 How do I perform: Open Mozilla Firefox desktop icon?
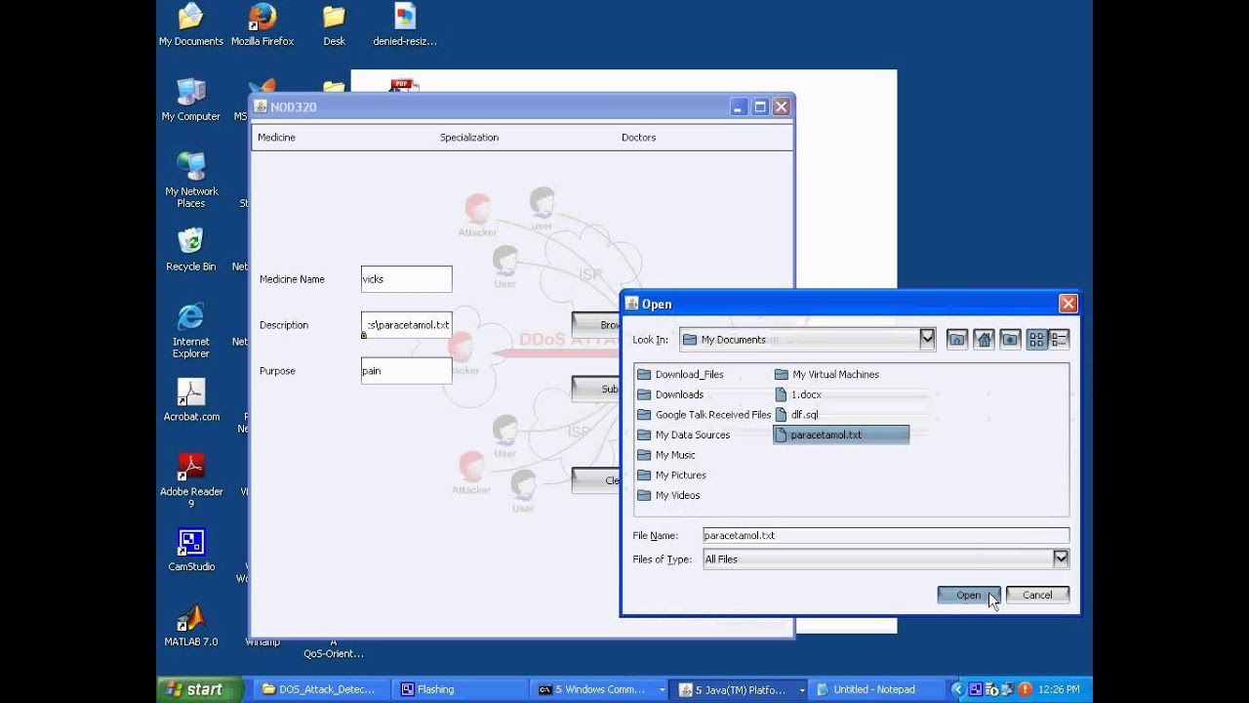click(x=262, y=25)
